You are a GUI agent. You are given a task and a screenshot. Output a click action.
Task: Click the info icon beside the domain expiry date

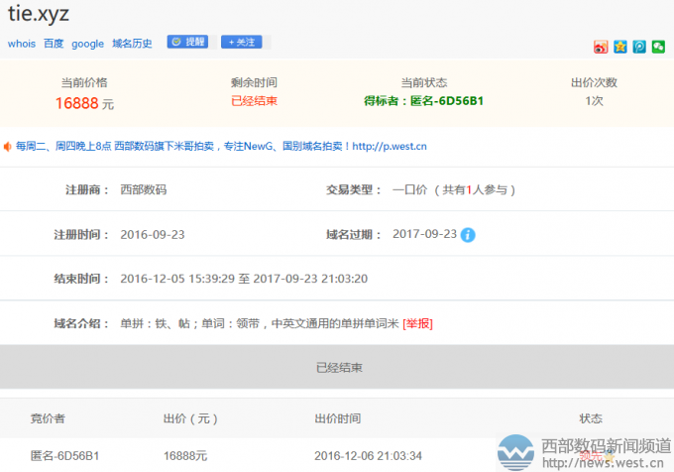pyautogui.click(x=468, y=235)
